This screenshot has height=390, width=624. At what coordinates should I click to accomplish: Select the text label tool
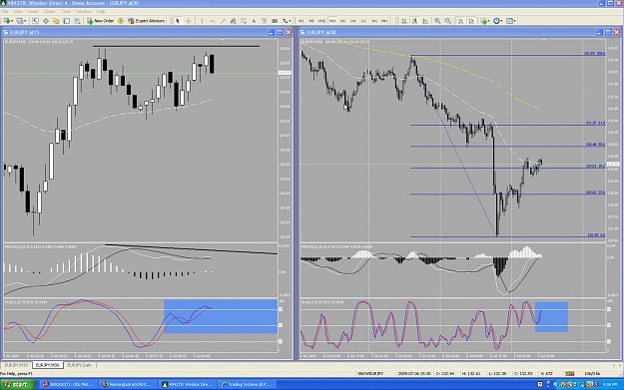[x=265, y=21]
